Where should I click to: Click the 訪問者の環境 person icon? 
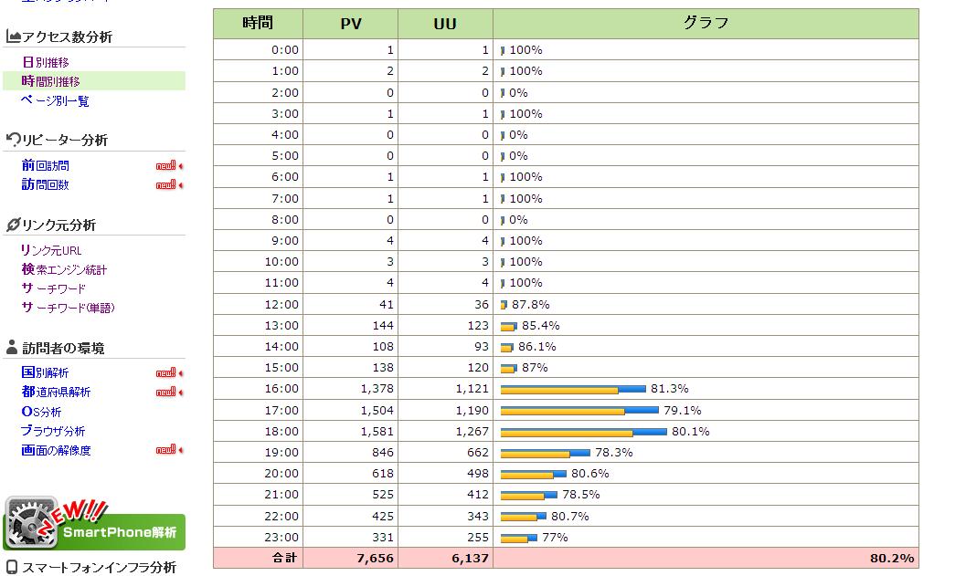pyautogui.click(x=12, y=348)
